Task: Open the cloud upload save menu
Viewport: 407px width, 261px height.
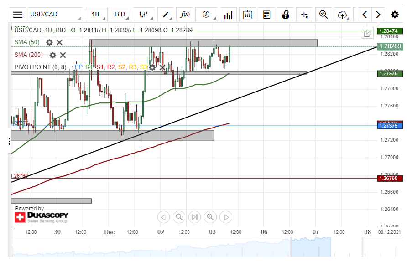Action: pyautogui.click(x=343, y=15)
